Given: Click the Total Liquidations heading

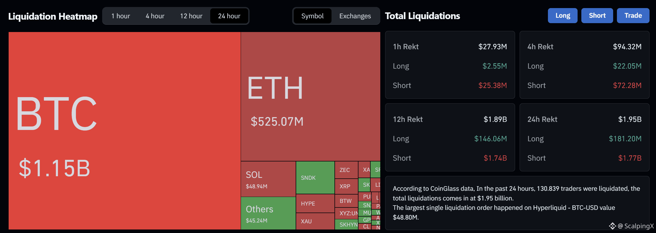Looking at the screenshot, I should pyautogui.click(x=422, y=16).
